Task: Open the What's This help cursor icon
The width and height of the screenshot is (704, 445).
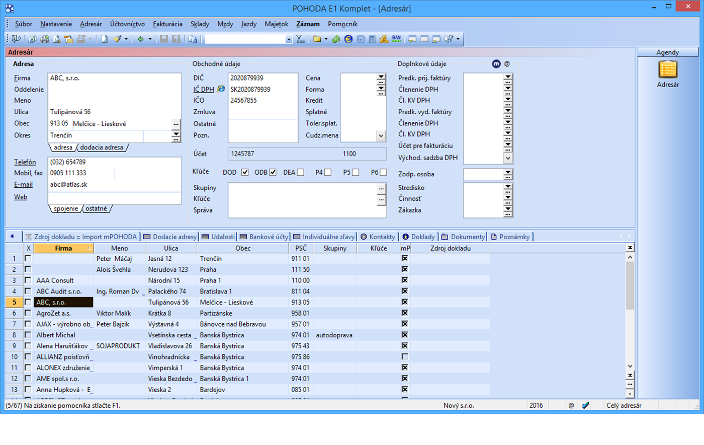Action: pos(449,39)
